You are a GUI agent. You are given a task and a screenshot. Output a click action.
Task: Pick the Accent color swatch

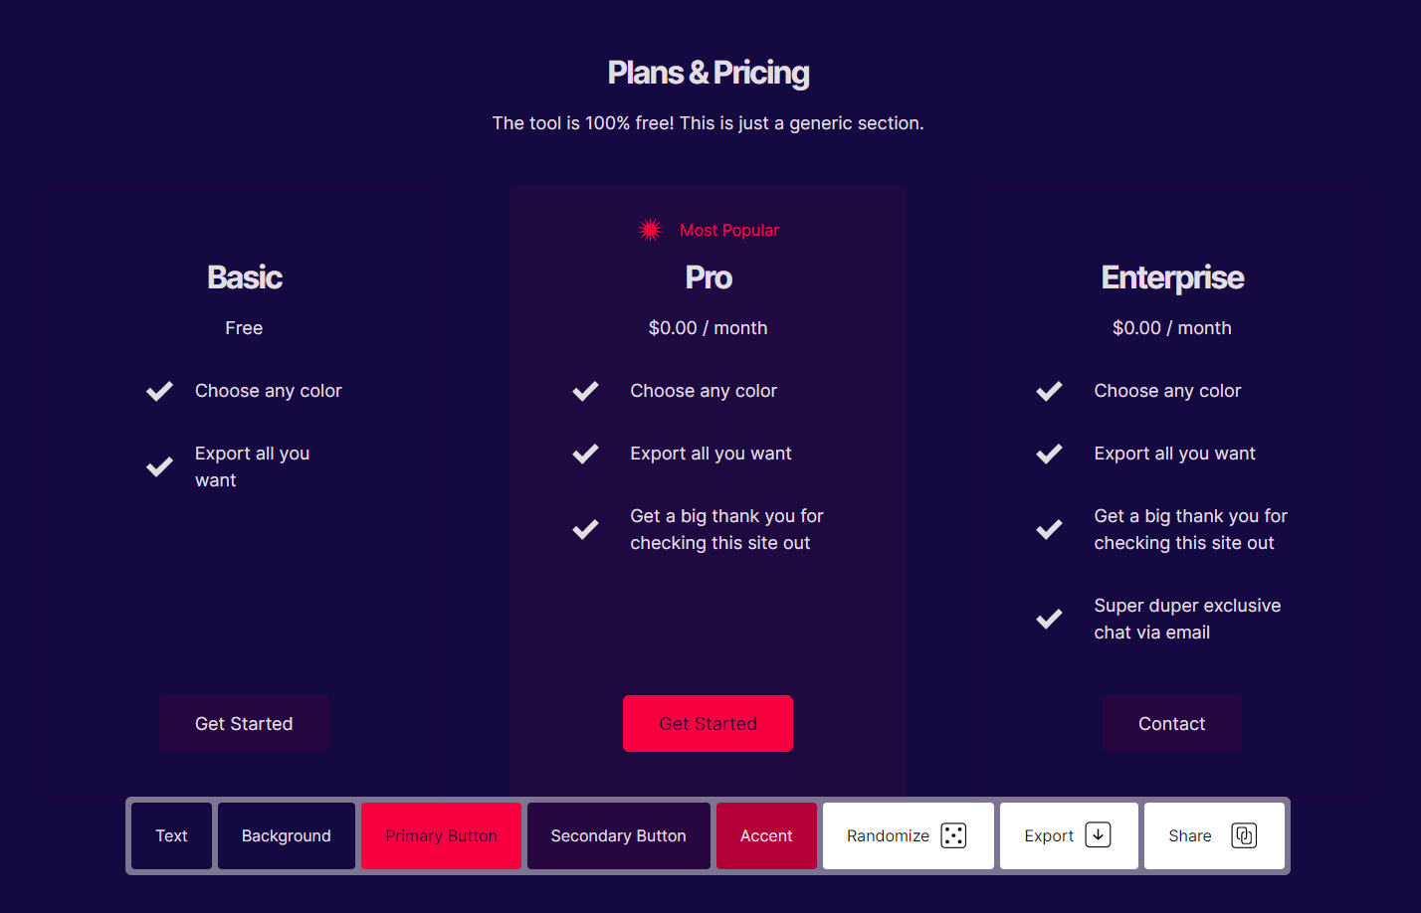tap(766, 835)
